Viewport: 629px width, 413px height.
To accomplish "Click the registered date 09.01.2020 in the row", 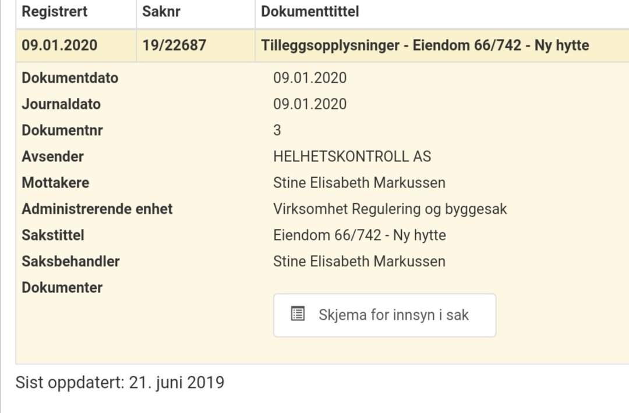I will [x=59, y=45].
